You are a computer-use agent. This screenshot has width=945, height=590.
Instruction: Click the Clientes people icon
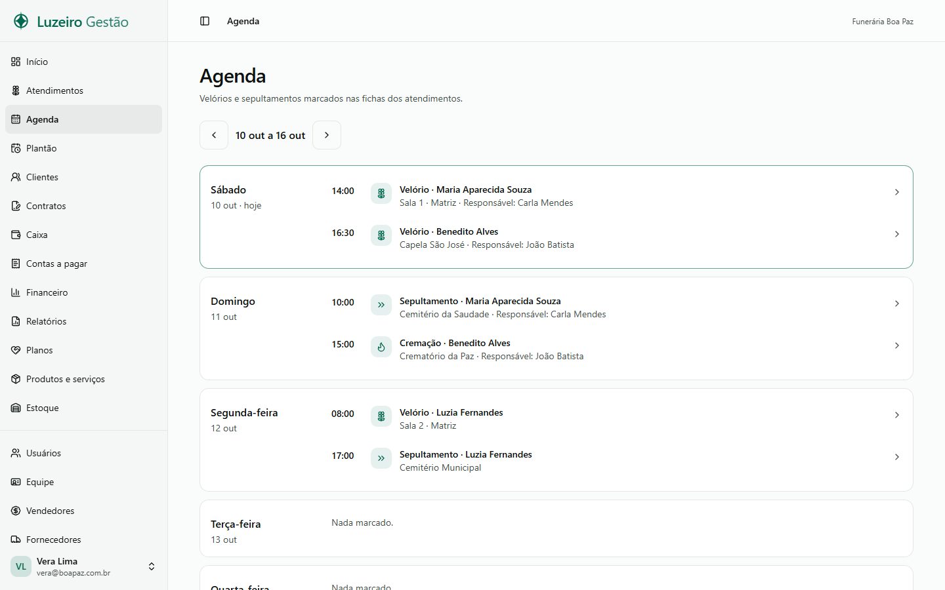[16, 177]
